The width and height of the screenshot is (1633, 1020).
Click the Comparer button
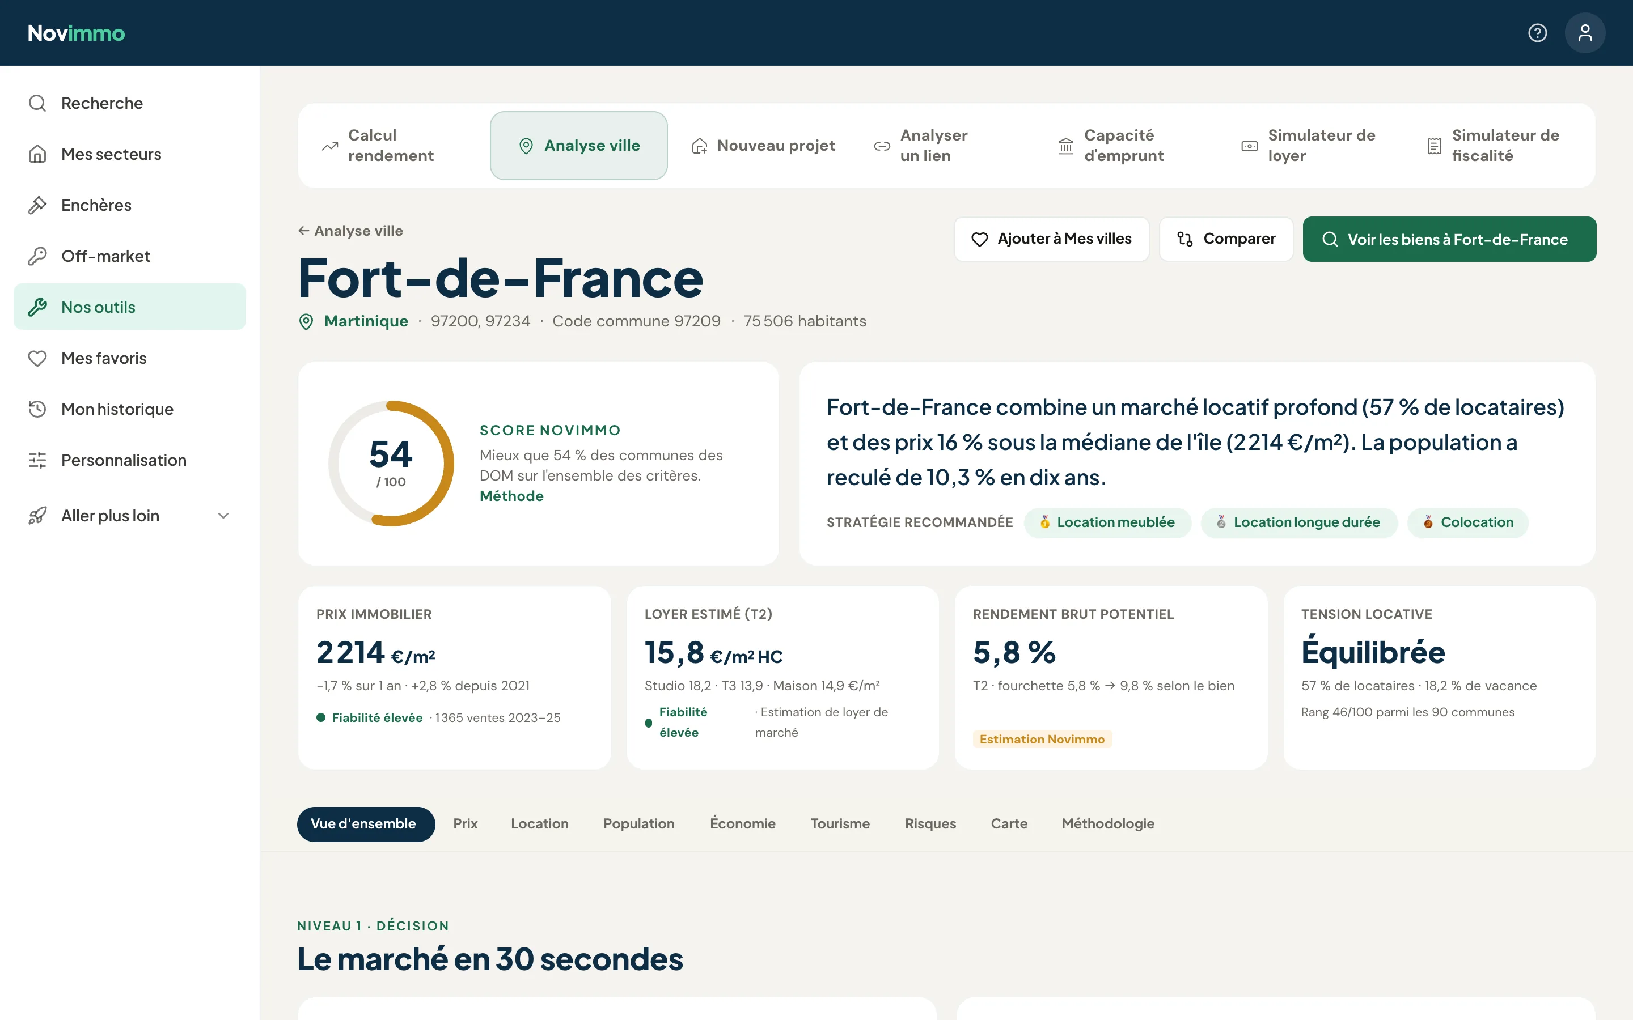point(1226,239)
